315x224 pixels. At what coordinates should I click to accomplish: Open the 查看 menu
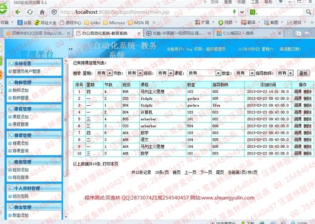pos(228,2)
